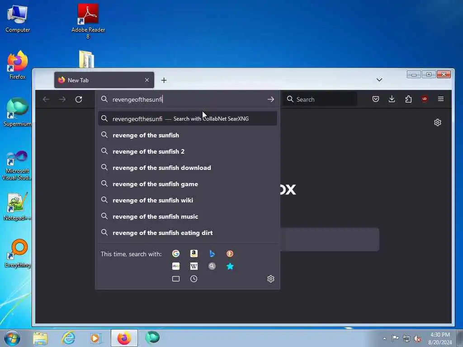Close the New Tab tab
Image resolution: width=463 pixels, height=347 pixels.
(x=147, y=80)
